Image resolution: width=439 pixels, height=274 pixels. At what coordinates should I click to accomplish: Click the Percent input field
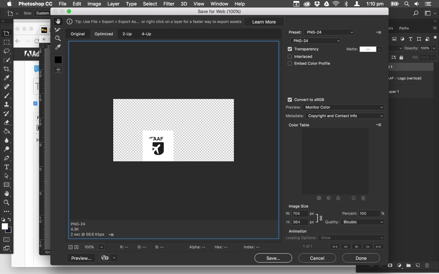(369, 214)
